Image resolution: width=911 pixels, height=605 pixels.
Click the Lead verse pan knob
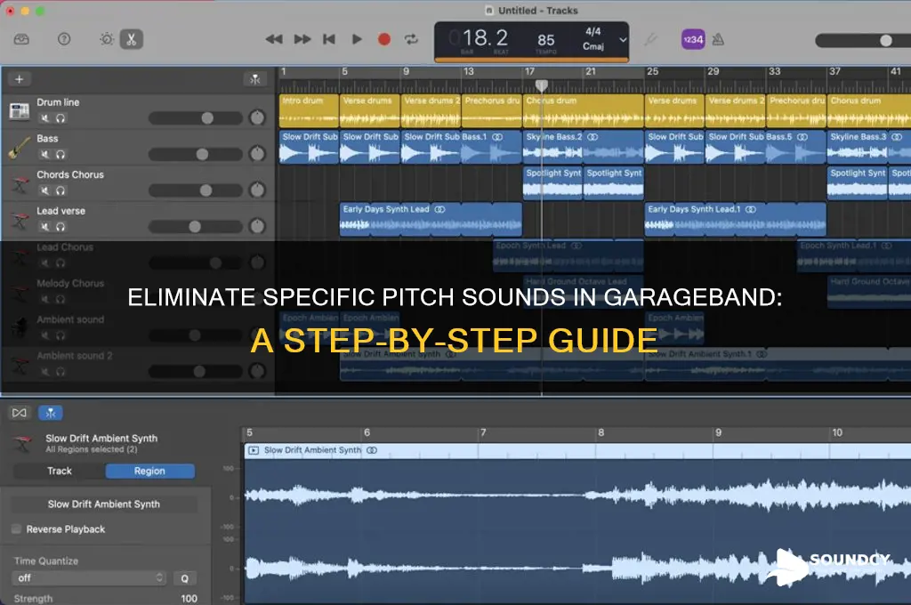tap(257, 226)
